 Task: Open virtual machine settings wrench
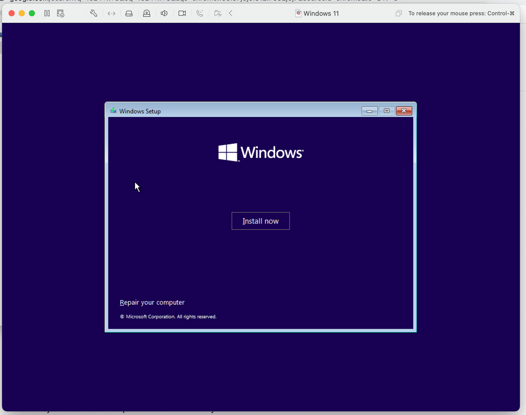click(94, 13)
